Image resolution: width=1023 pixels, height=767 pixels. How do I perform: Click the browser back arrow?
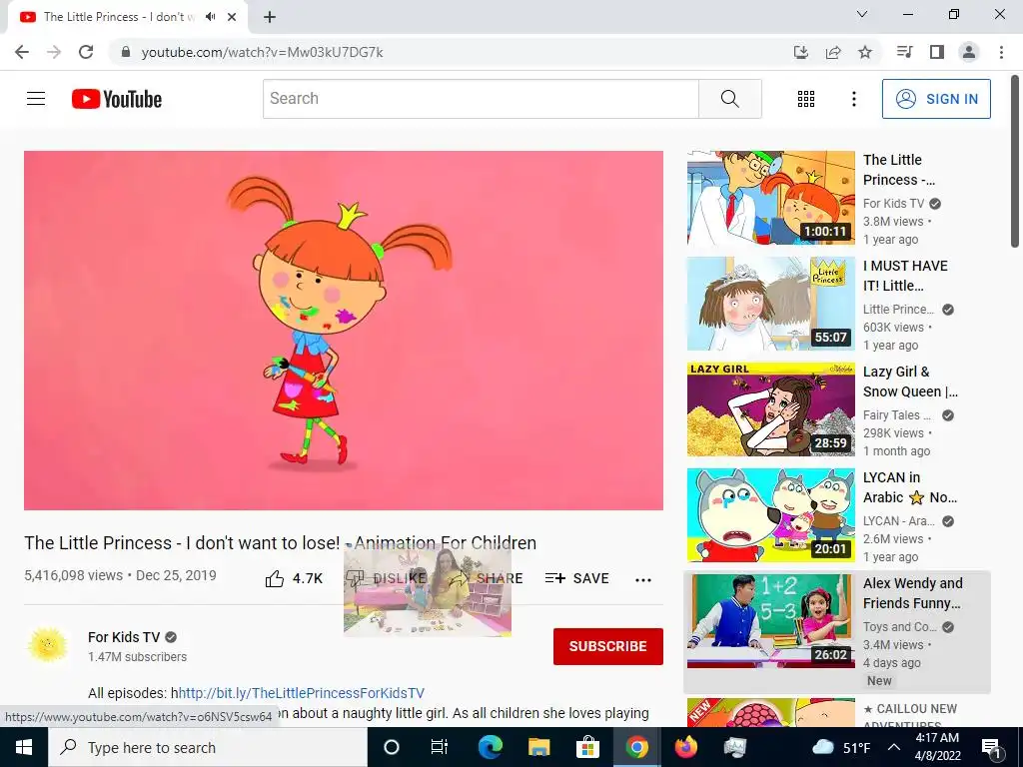[22, 52]
